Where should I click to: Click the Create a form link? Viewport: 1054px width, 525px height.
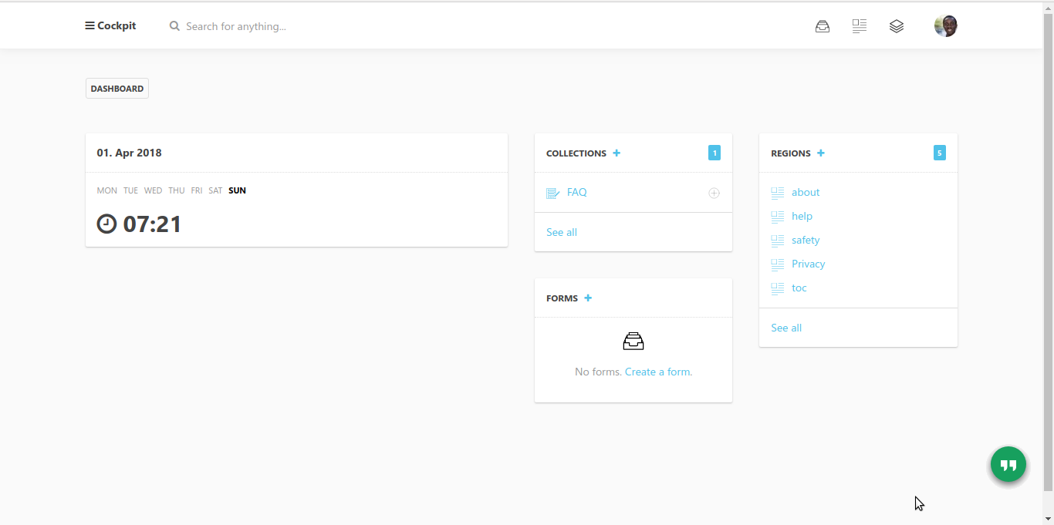tap(658, 372)
